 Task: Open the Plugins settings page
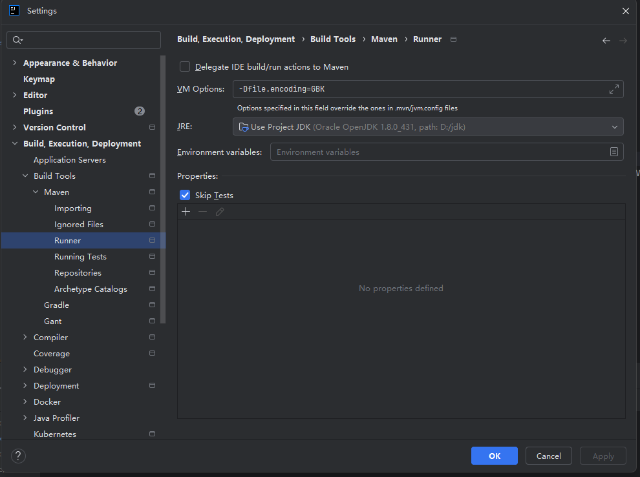(38, 111)
